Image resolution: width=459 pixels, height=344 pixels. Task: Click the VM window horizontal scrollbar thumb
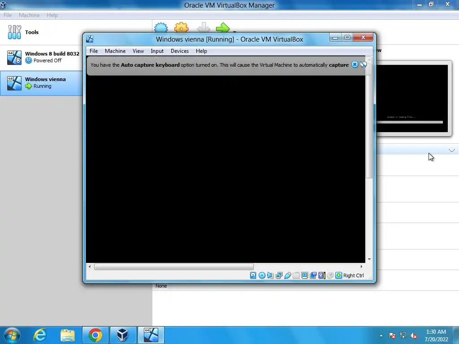pyautogui.click(x=174, y=267)
